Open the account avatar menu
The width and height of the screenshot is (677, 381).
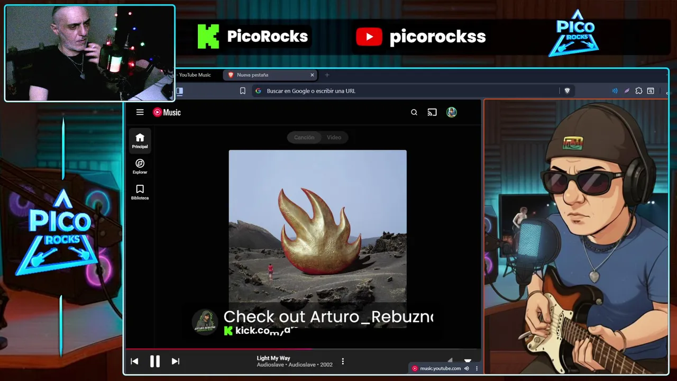click(451, 112)
